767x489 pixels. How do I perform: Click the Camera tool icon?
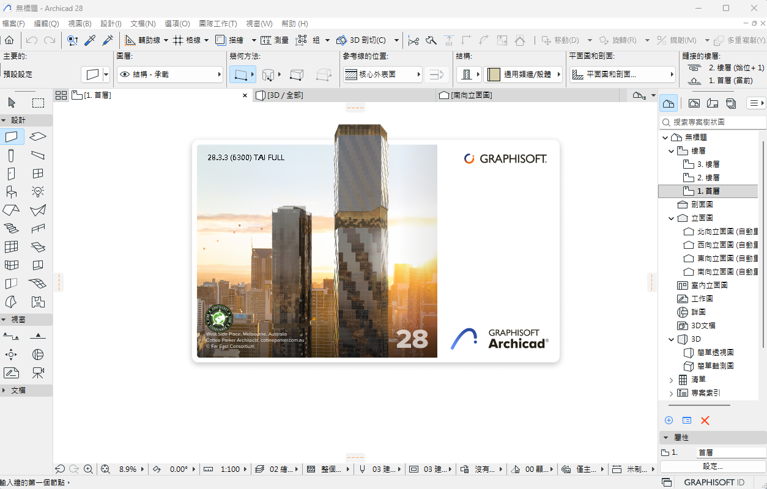click(x=38, y=373)
